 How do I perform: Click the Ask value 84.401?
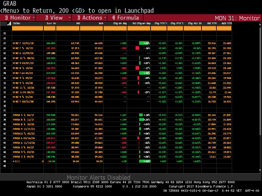click(x=99, y=120)
